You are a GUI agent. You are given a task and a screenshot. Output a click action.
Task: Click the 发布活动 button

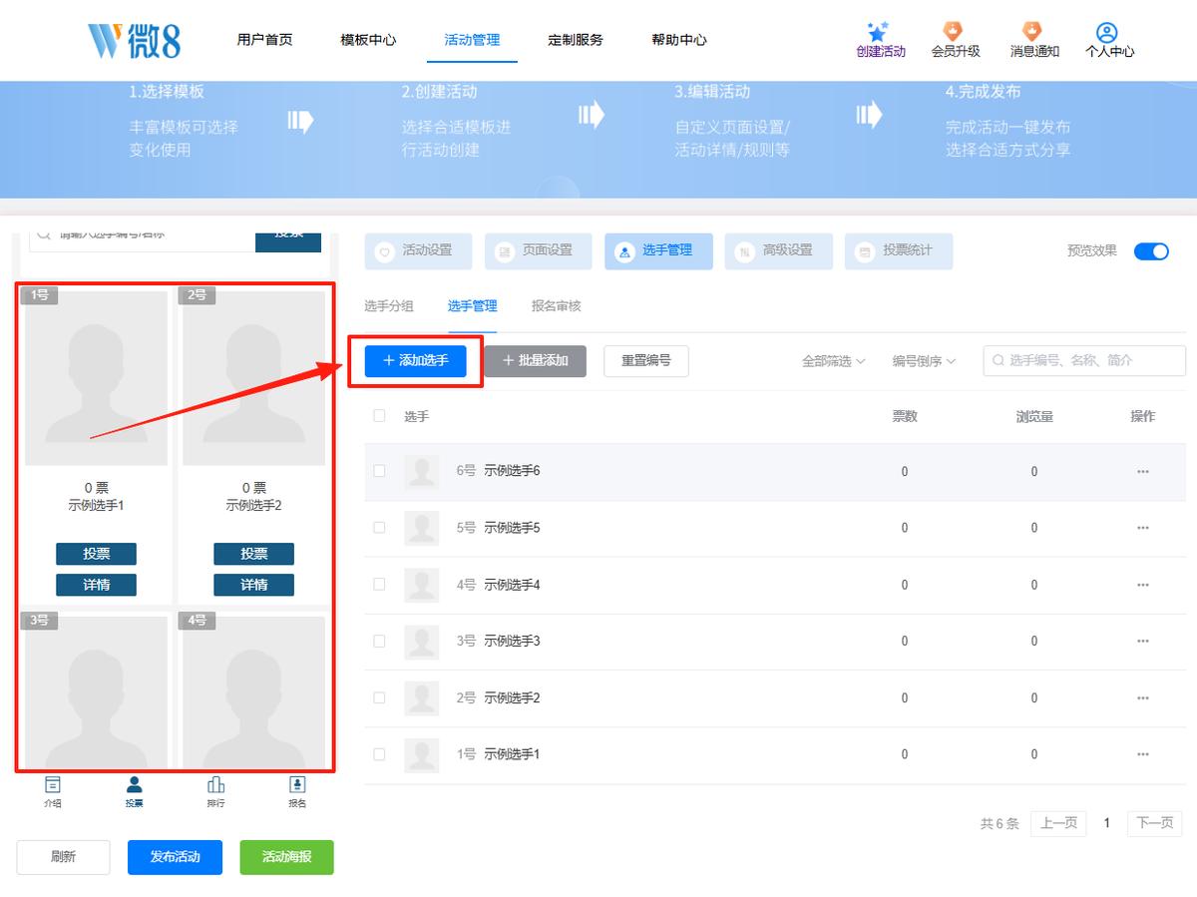tap(175, 857)
